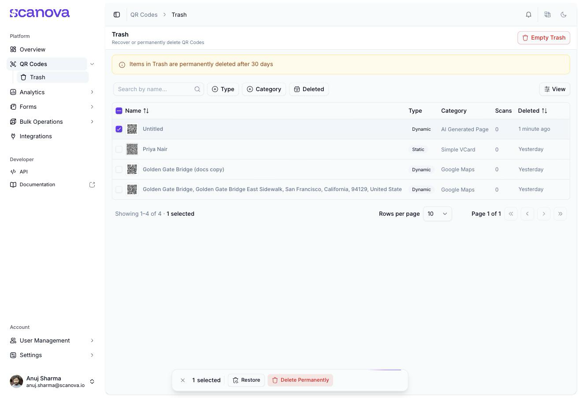The height and width of the screenshot is (398, 580).
Task: Open the language translate icon
Action: [x=547, y=15]
